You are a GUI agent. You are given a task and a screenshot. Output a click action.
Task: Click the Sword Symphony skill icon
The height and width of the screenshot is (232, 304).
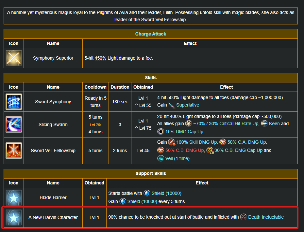click(x=14, y=102)
